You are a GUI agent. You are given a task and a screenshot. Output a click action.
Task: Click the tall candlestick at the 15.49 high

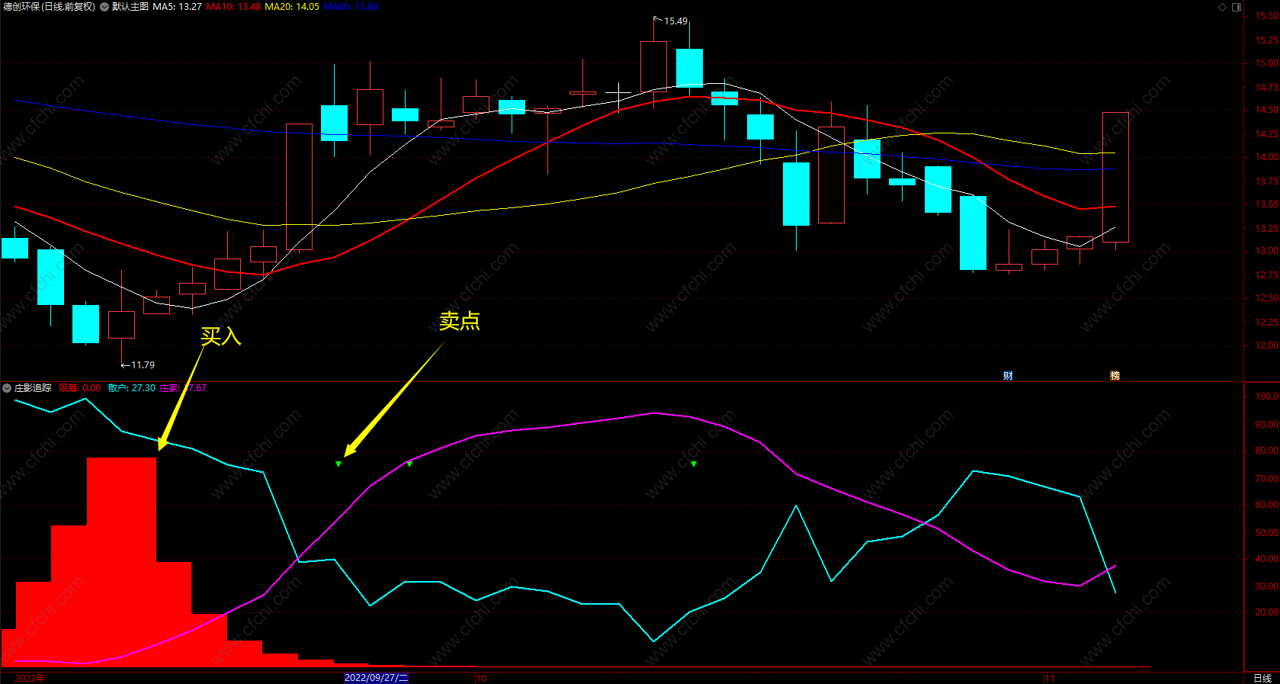tap(653, 66)
